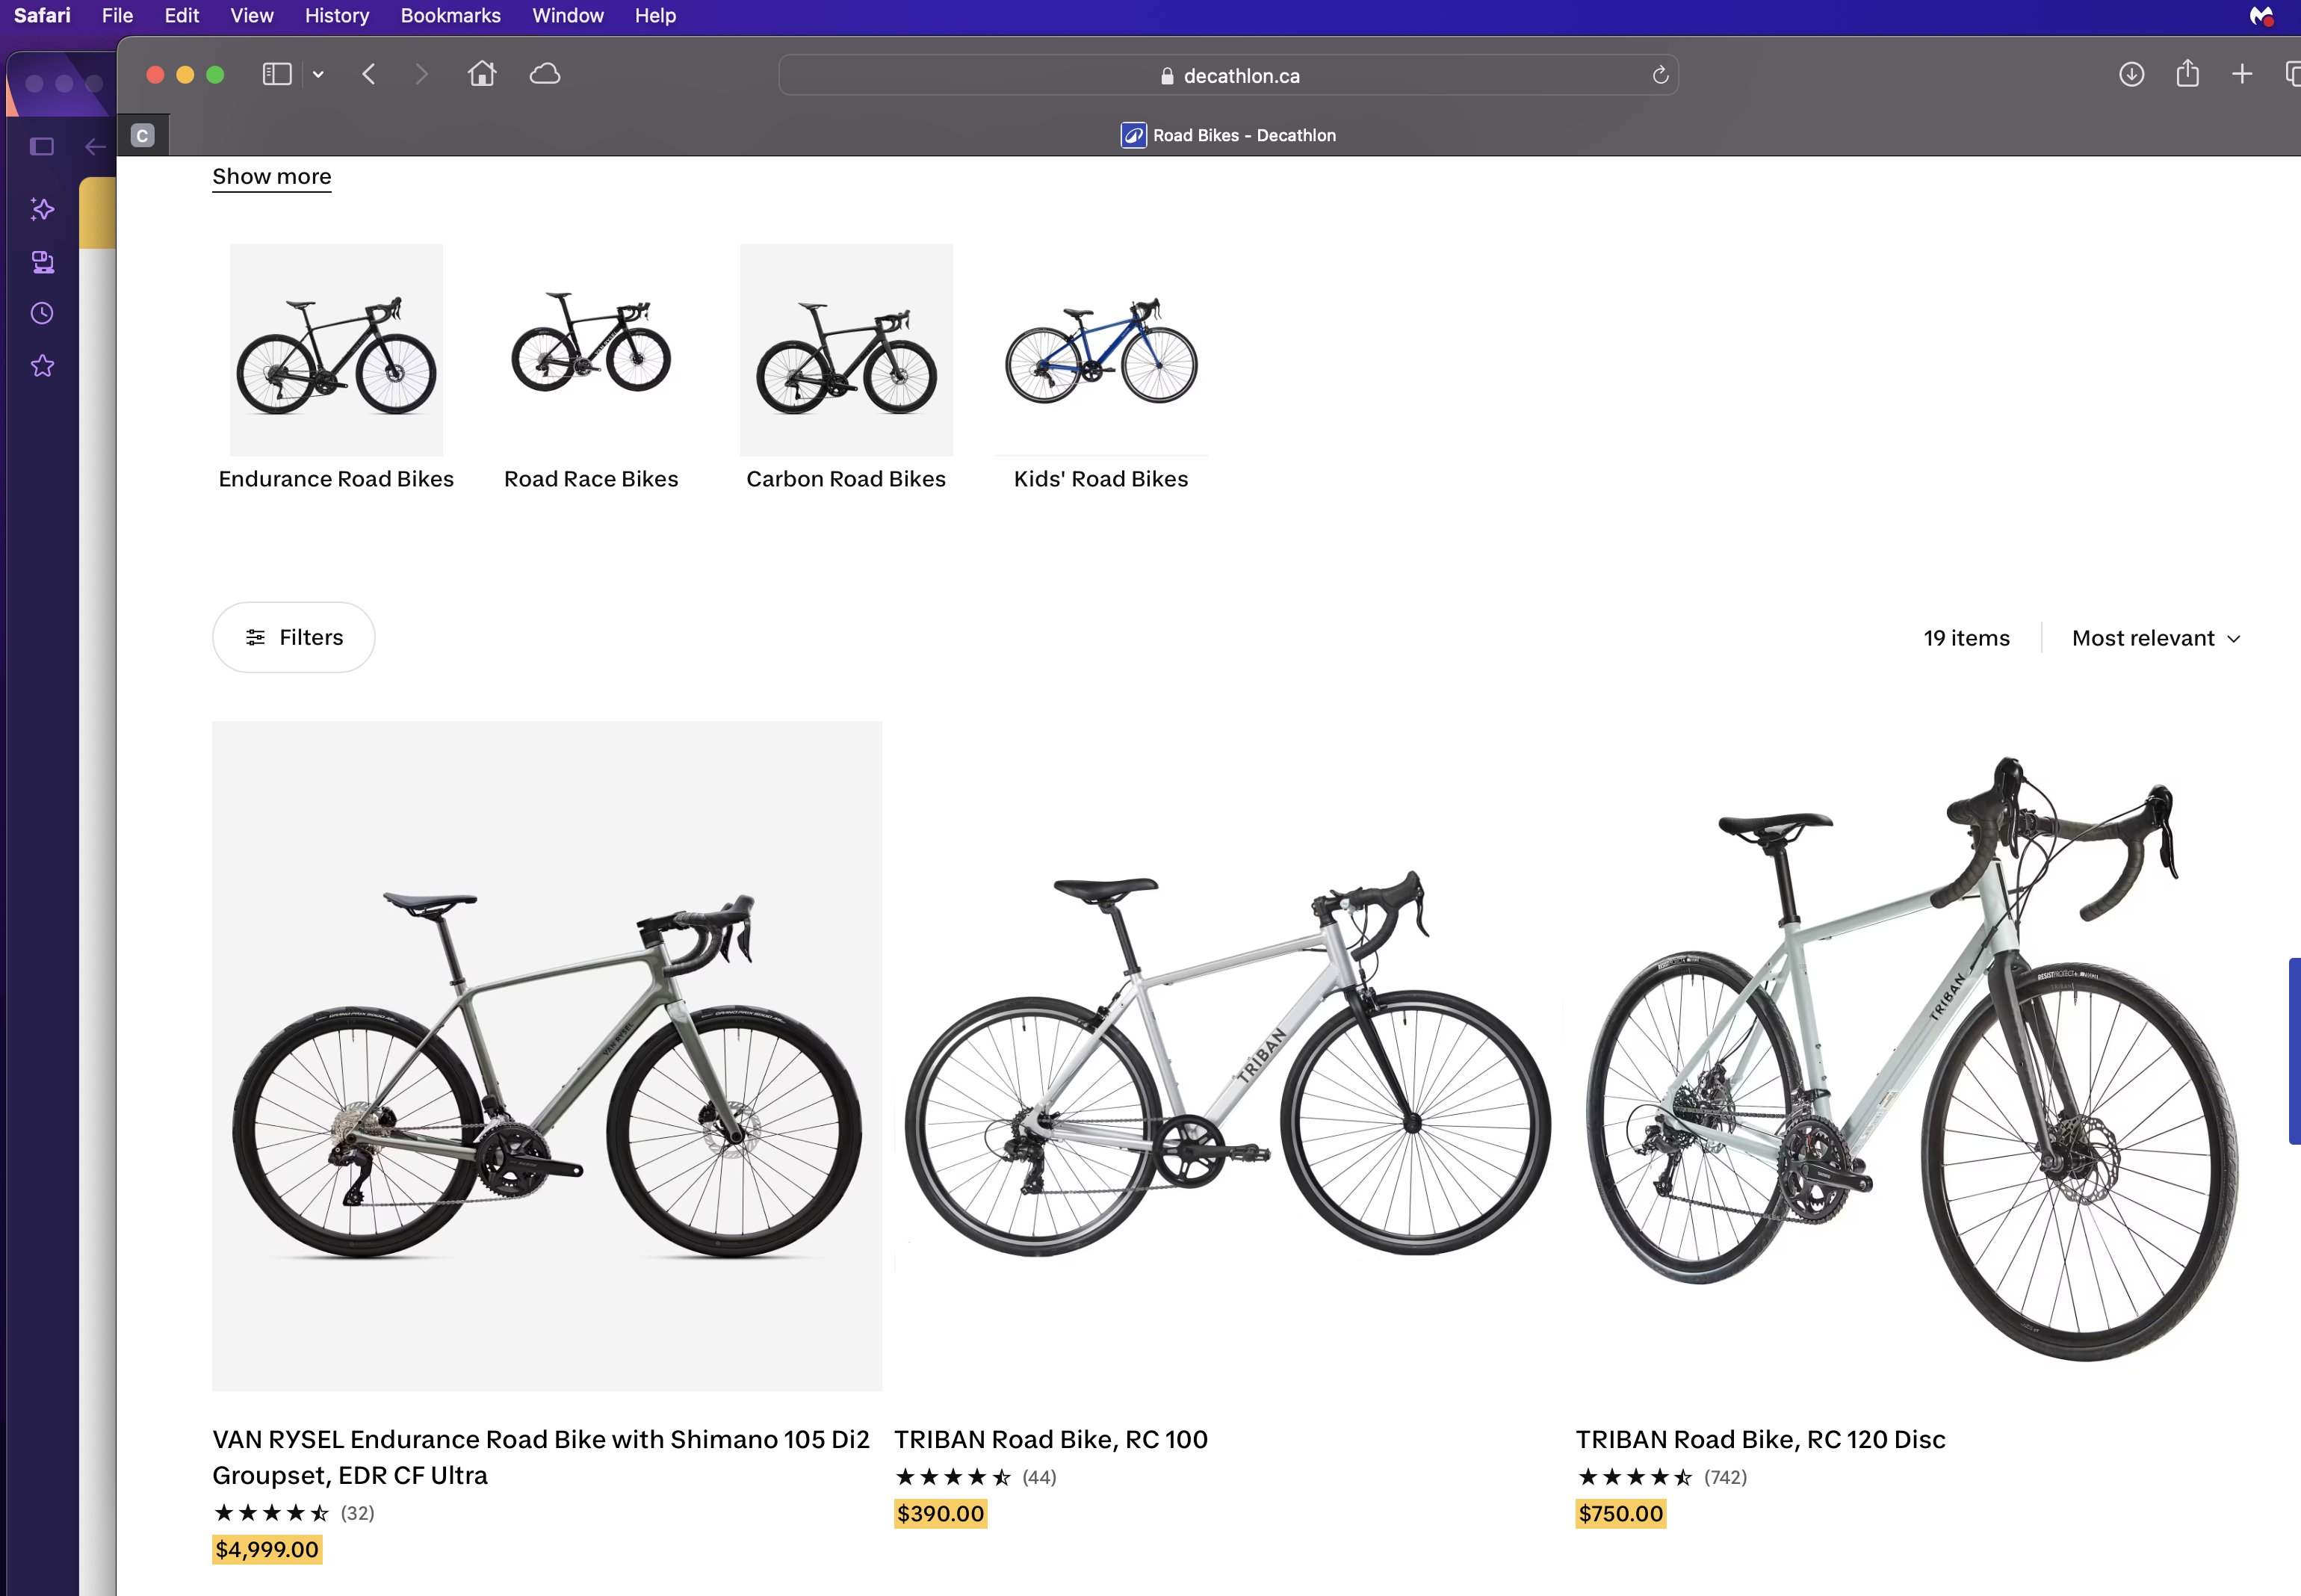Select the Road Bikes - Decathlon tab

coord(1228,135)
